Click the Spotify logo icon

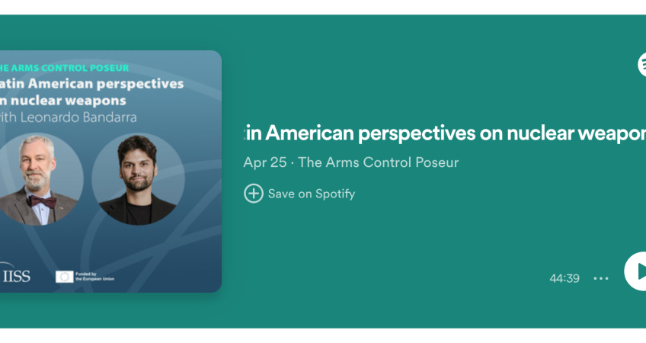tap(642, 64)
